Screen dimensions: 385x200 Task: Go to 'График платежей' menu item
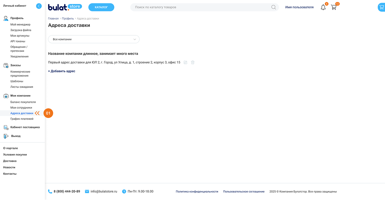22,119
